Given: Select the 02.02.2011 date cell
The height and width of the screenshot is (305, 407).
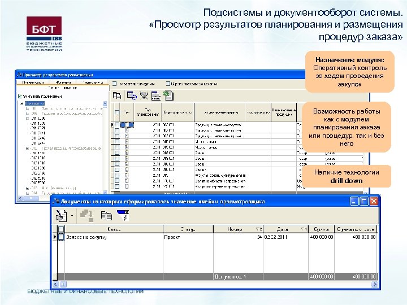Looking at the screenshot, I should click(285, 237).
